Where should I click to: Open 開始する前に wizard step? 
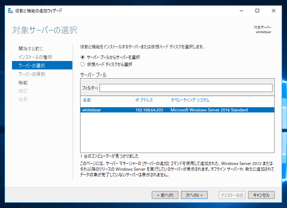click(31, 49)
